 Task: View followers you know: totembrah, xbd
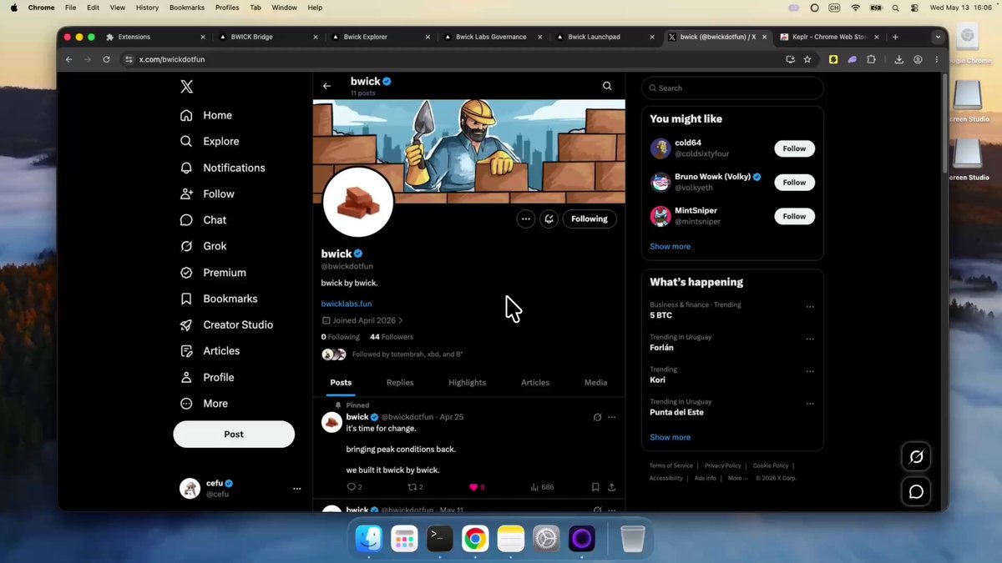[x=392, y=354]
